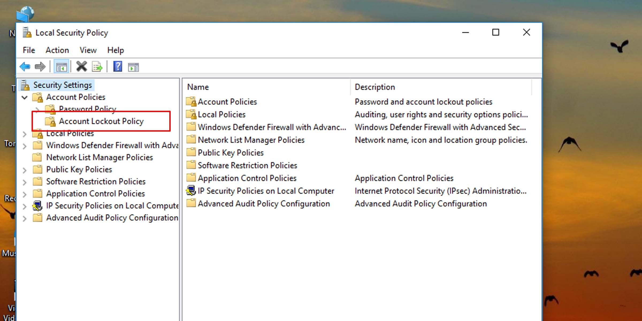This screenshot has height=321, width=642.
Task: Open the View menu
Action: point(88,50)
